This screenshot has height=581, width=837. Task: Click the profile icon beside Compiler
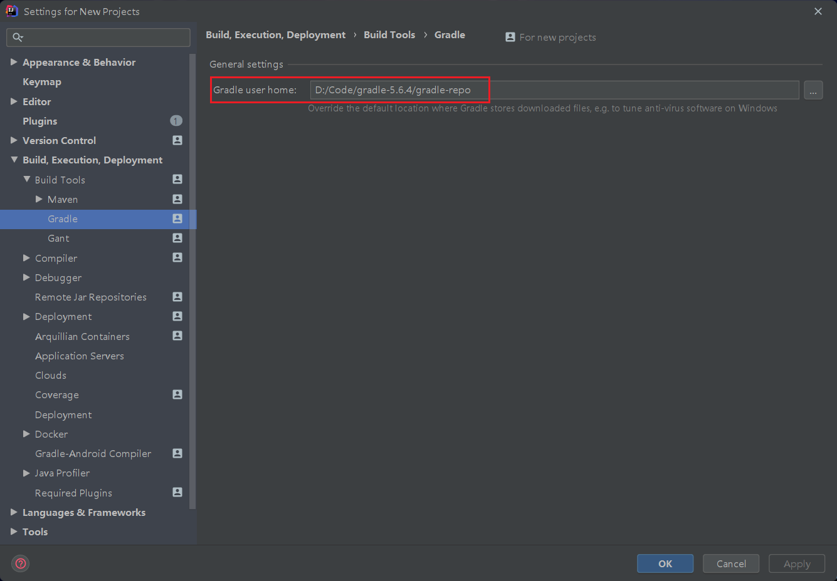(x=177, y=257)
